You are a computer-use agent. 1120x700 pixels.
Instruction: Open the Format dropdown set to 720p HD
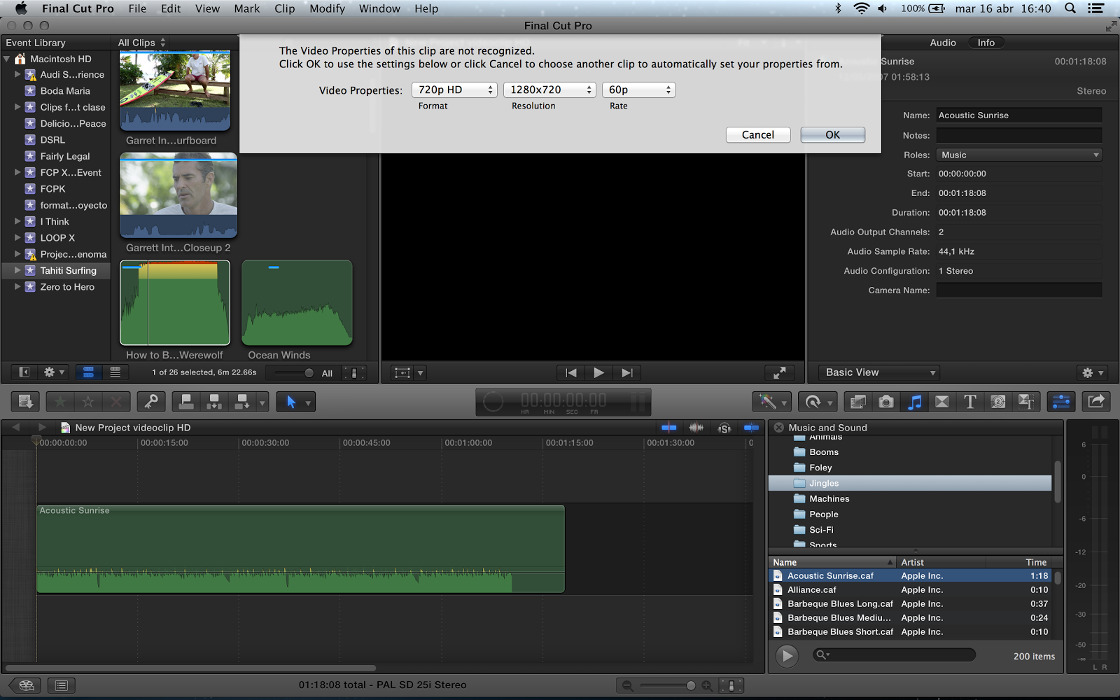[454, 90]
